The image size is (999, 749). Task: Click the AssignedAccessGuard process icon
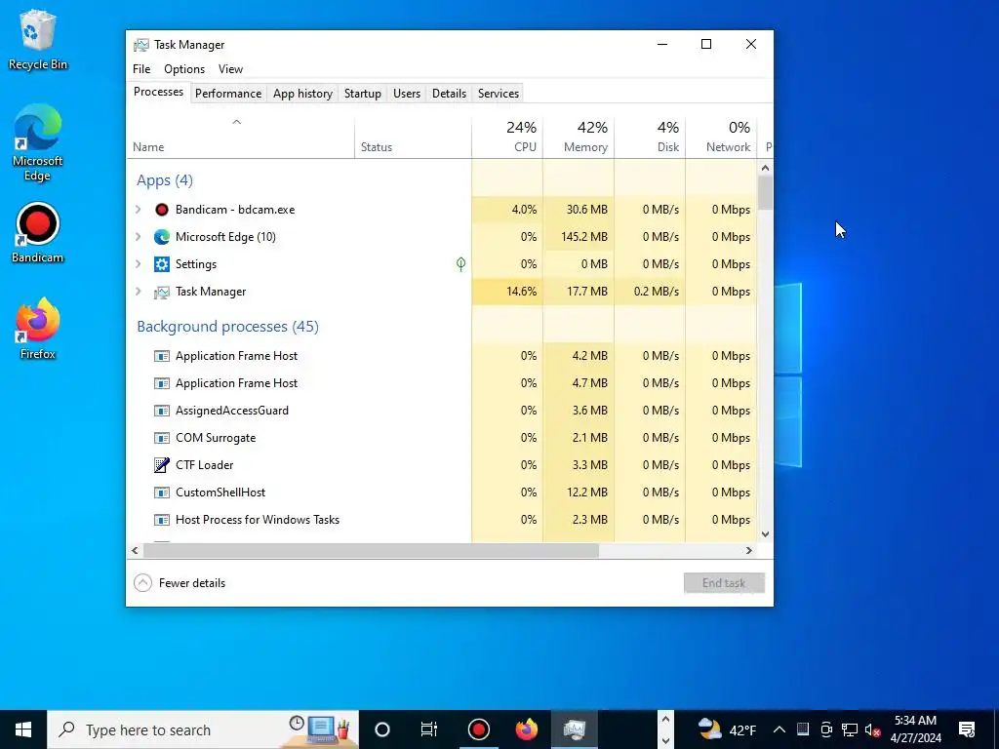point(162,411)
